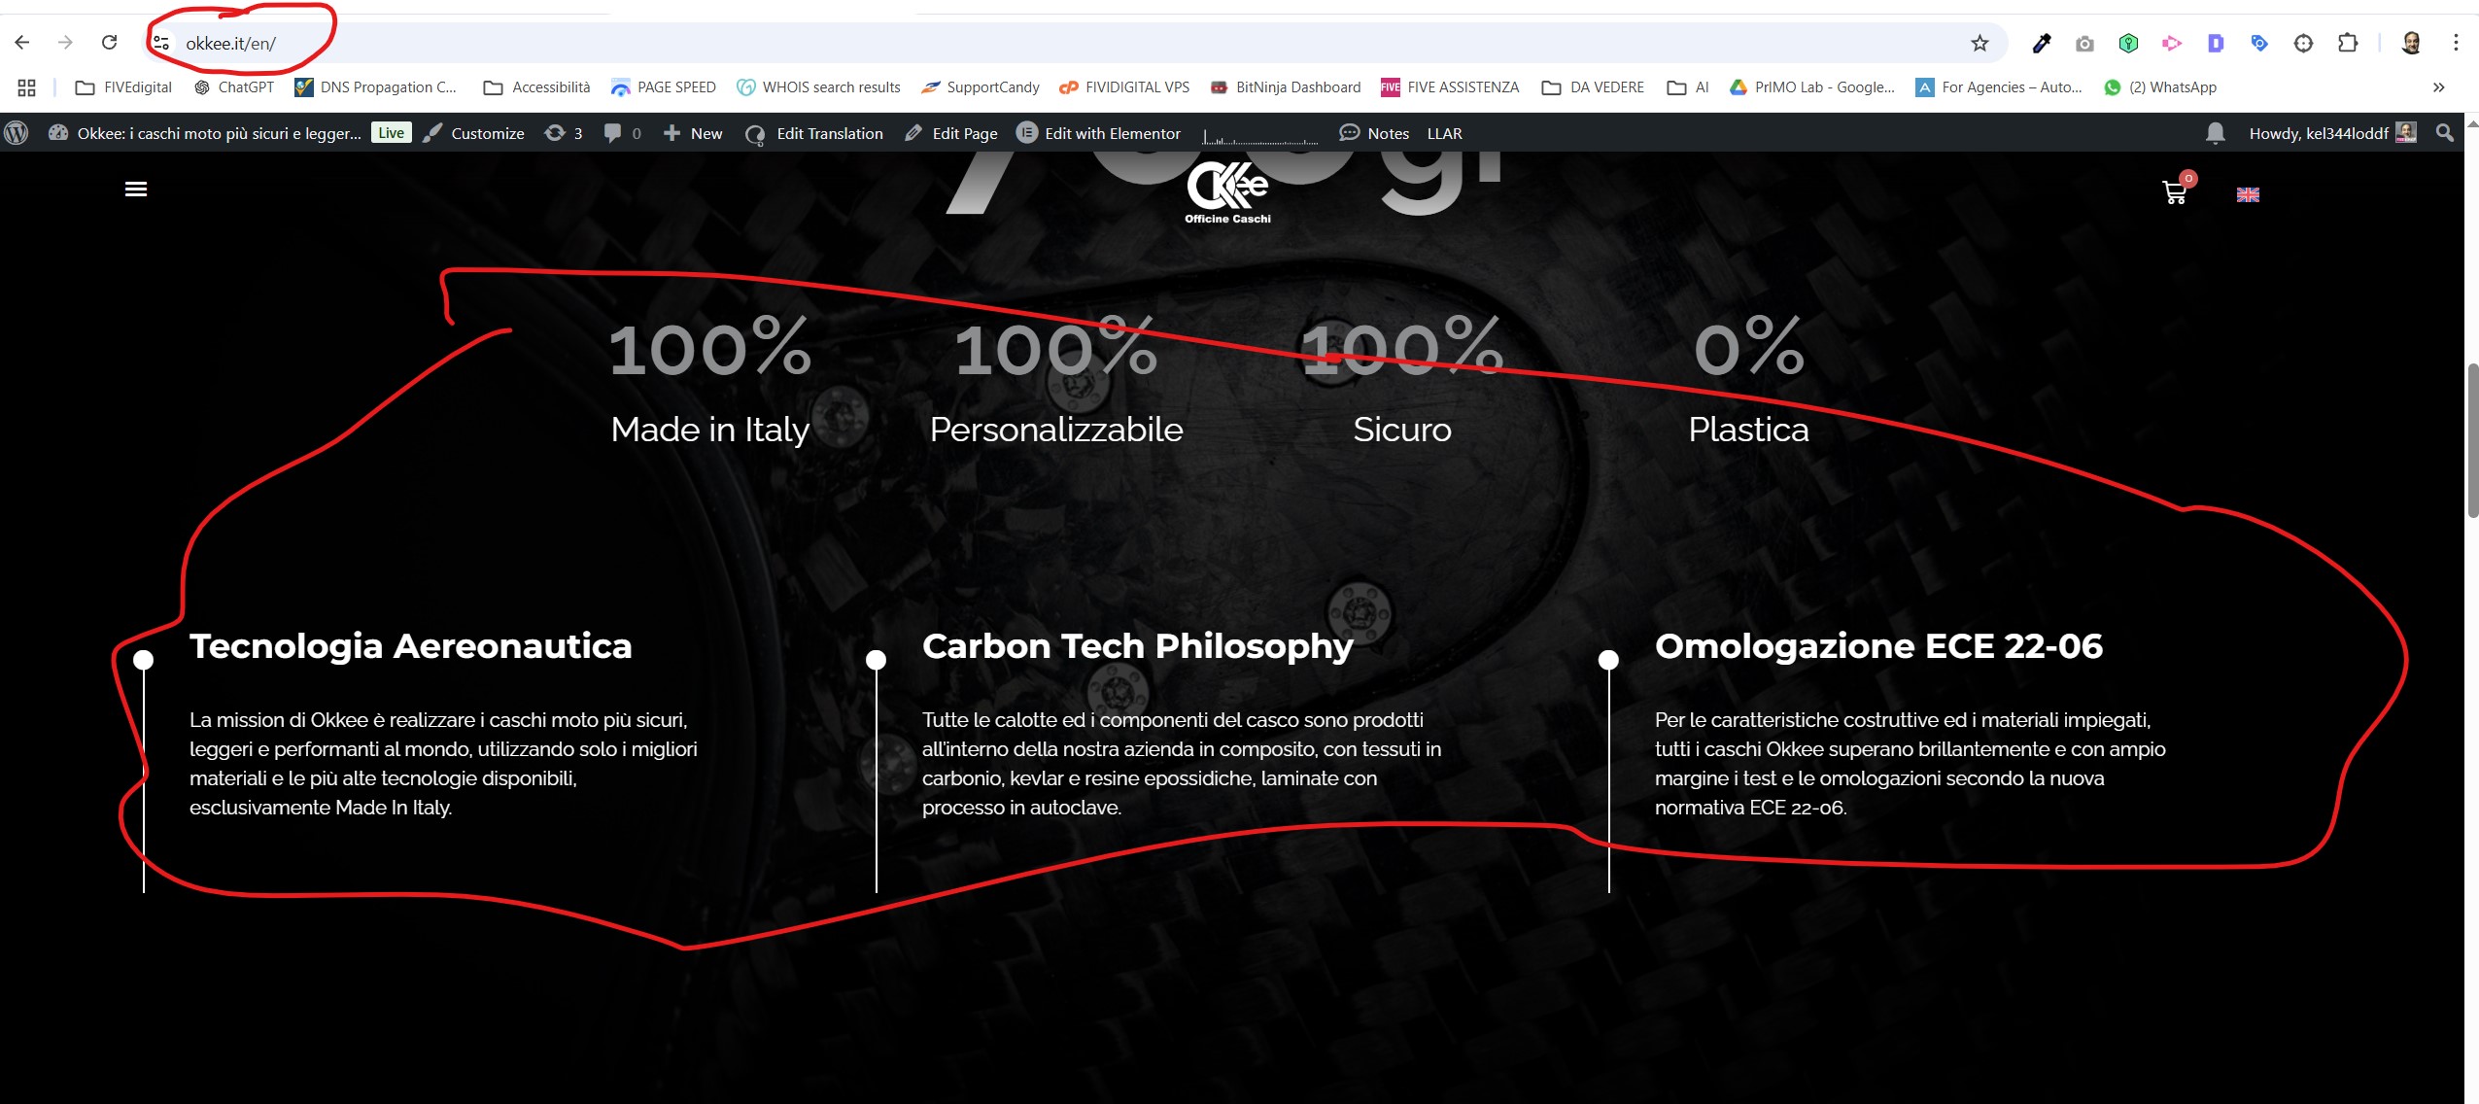This screenshot has height=1104, width=2479.
Task: Click the vertical page scrollbar
Action: tap(2471, 439)
